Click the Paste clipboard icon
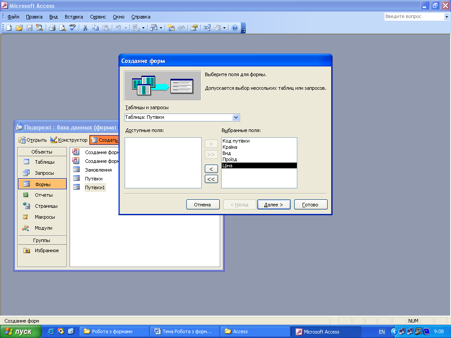 (x=106, y=28)
